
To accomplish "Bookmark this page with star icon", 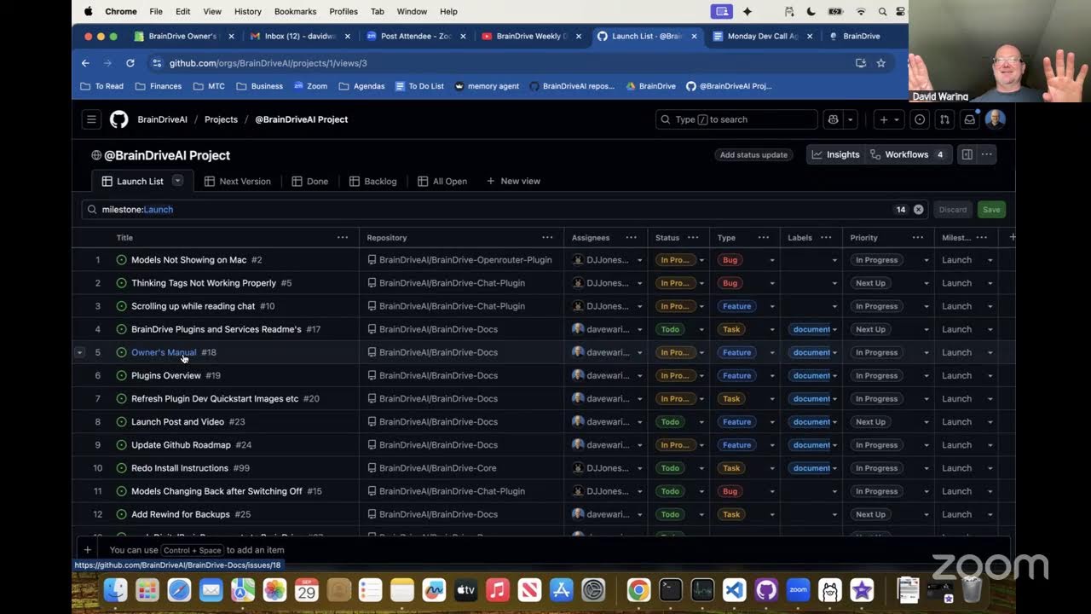I will click(880, 63).
